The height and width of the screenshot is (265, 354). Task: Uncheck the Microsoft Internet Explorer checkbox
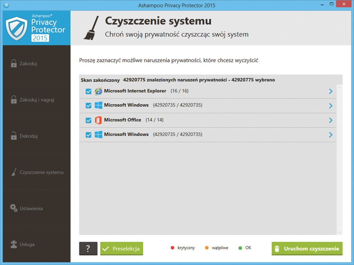pos(88,91)
